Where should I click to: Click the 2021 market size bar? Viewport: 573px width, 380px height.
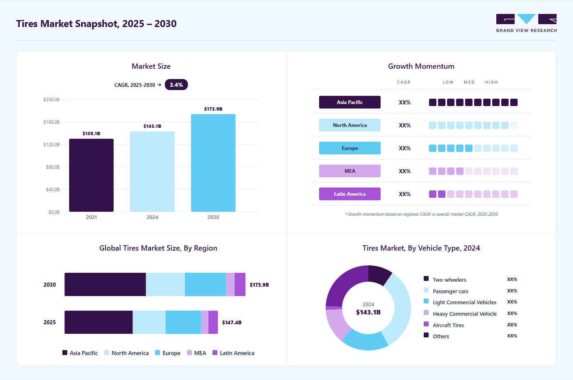91,175
